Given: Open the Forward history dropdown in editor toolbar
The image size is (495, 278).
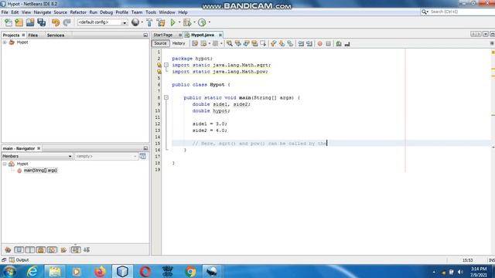Looking at the screenshot, I should pyautogui.click(x=221, y=43).
